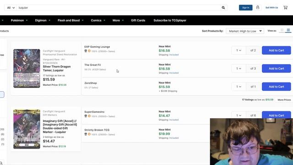Open Silver Thorn Dragon Tamer card image

[27, 68]
